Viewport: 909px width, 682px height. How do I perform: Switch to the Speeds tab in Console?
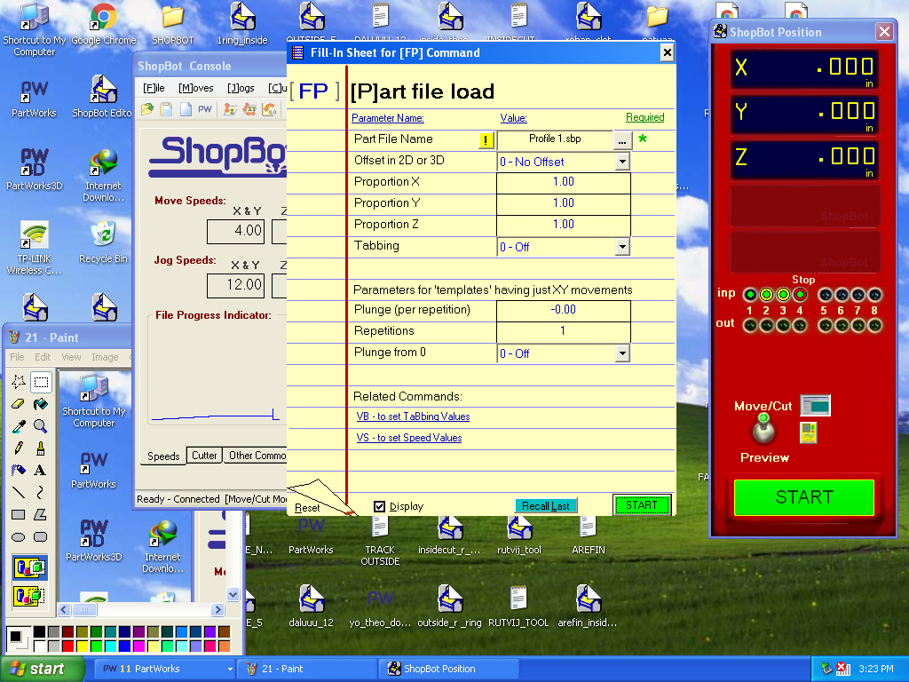tap(163, 456)
